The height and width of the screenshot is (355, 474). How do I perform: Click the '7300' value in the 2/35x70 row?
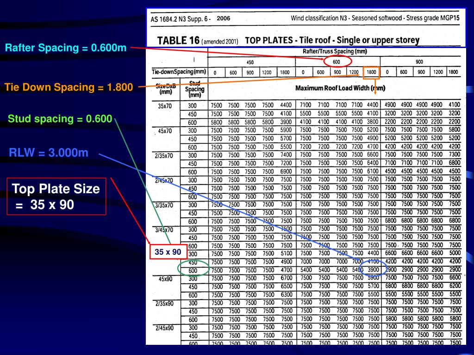pyautogui.click(x=455, y=154)
